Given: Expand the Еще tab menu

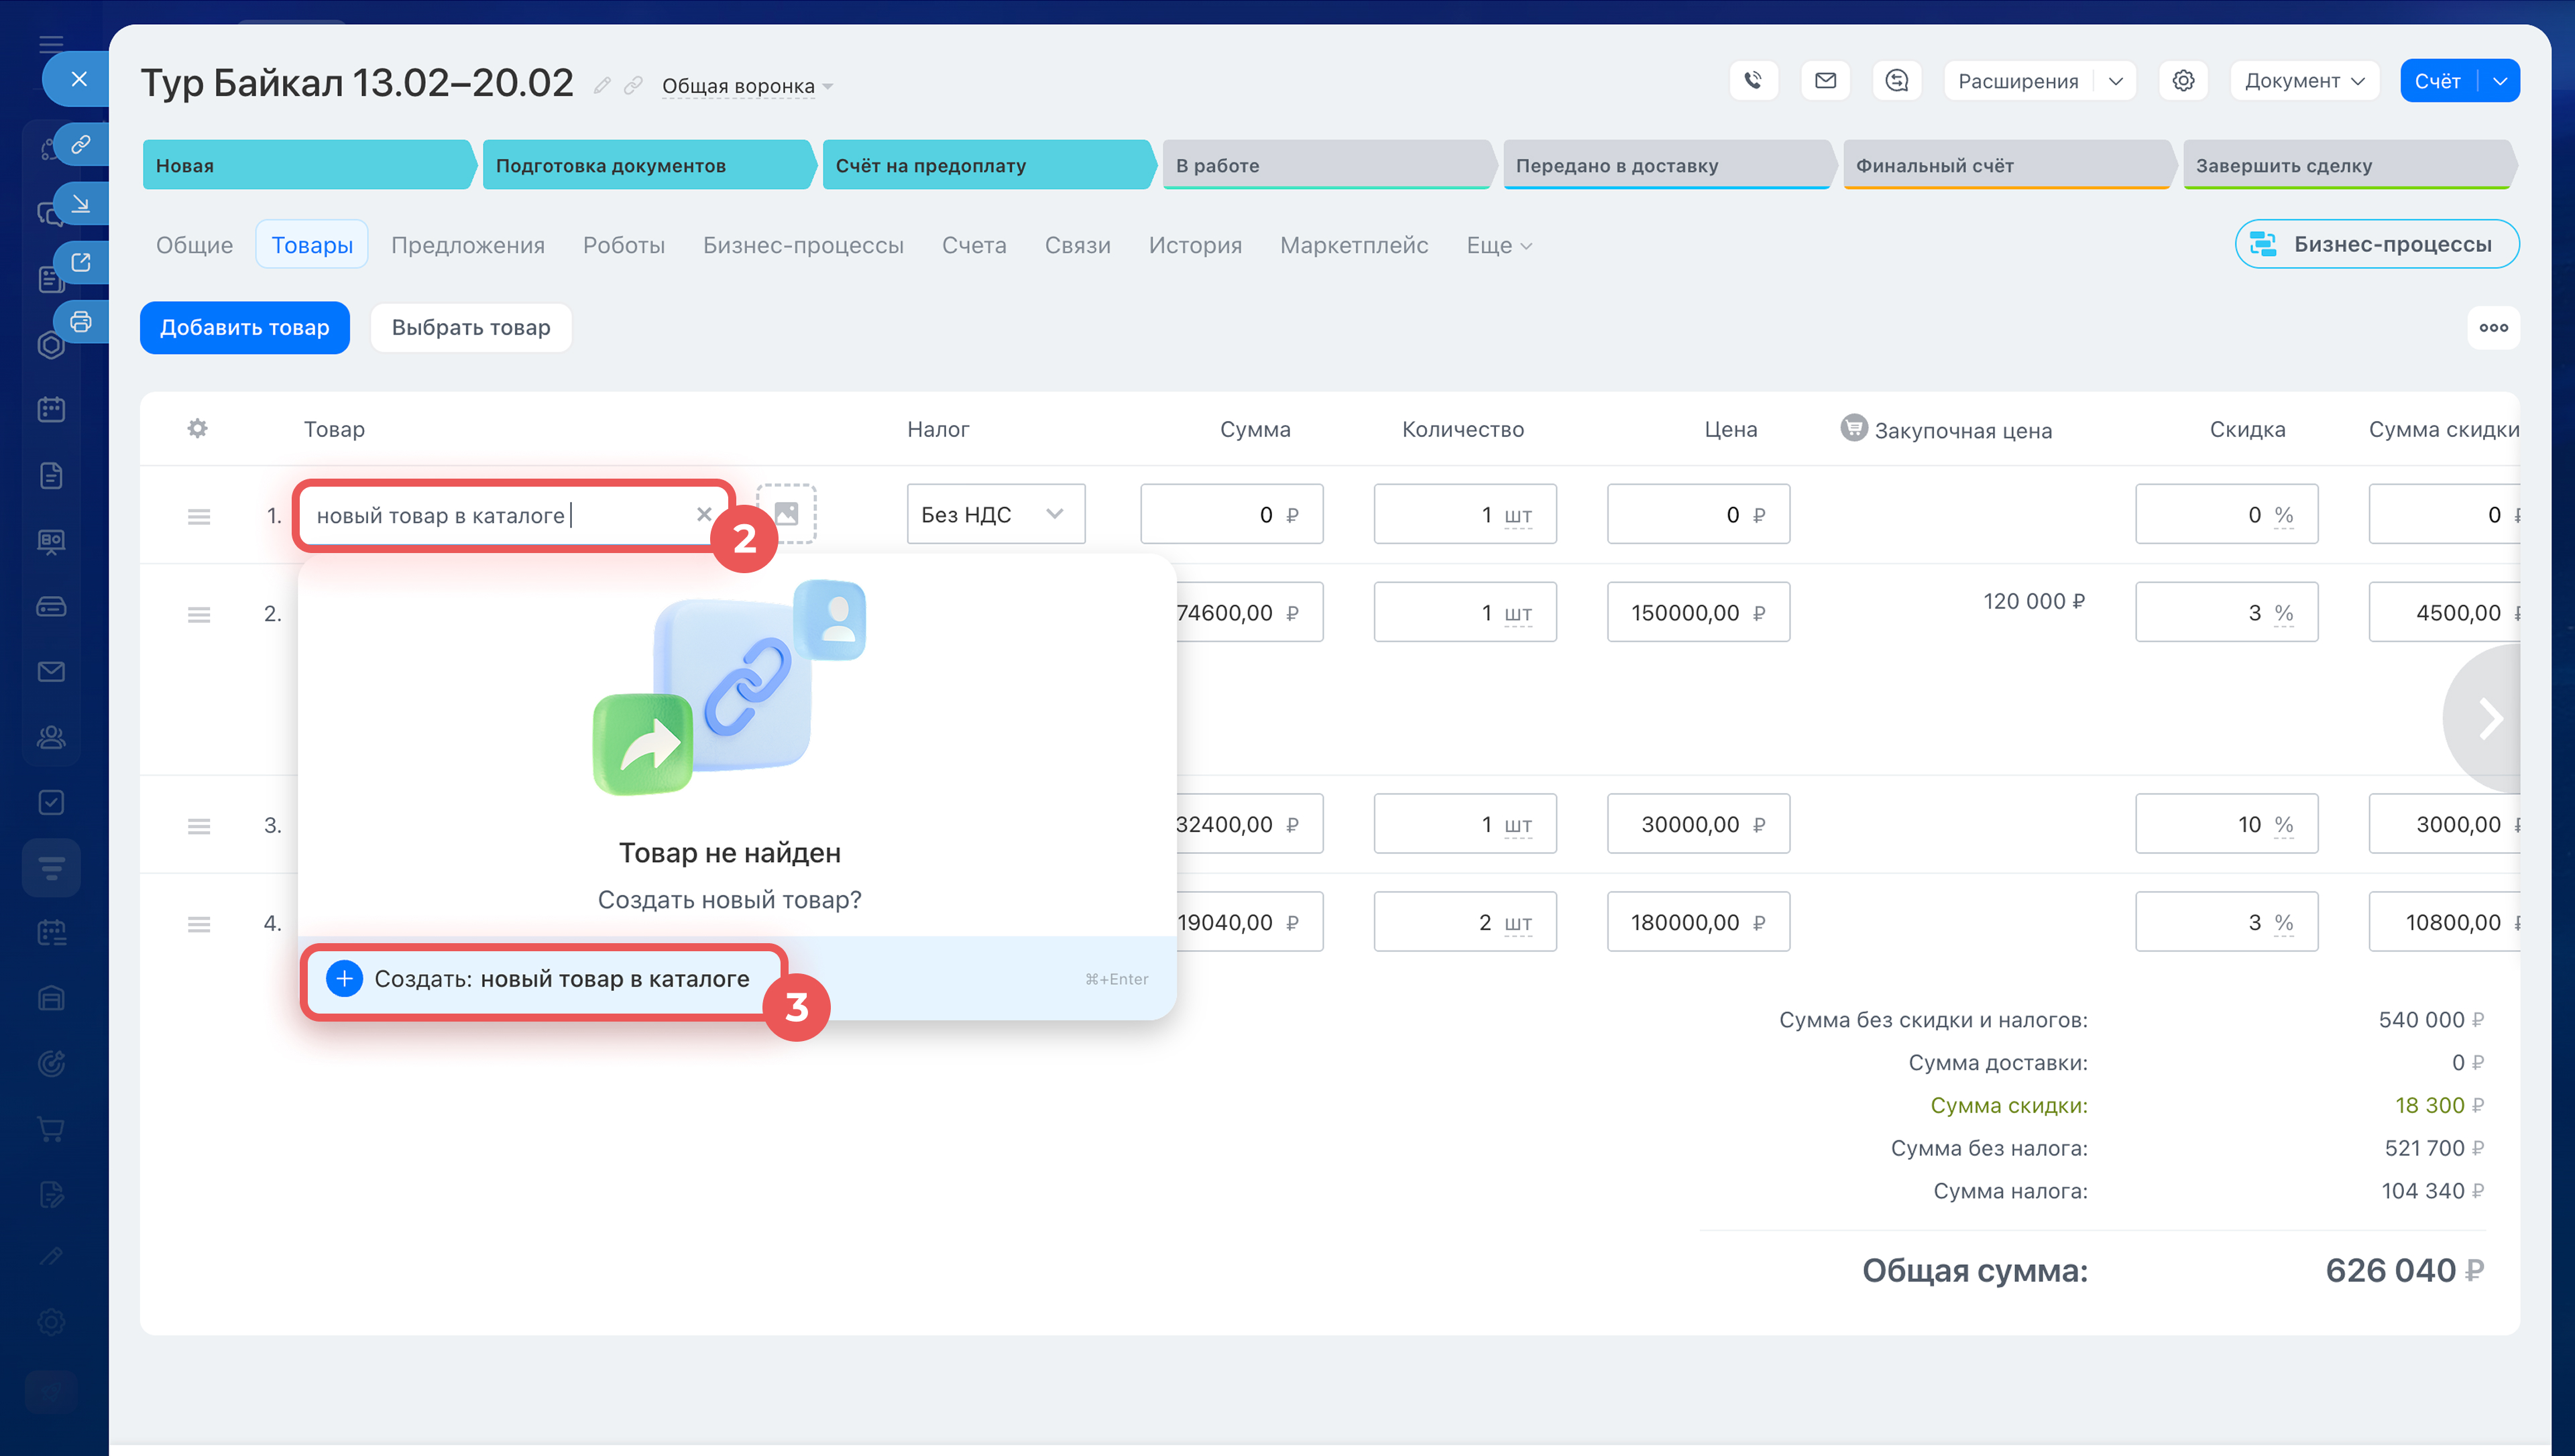Looking at the screenshot, I should (x=1498, y=246).
